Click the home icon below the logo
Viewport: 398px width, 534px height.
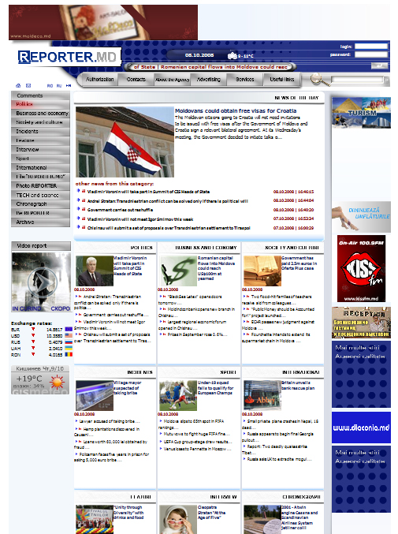[18, 85]
